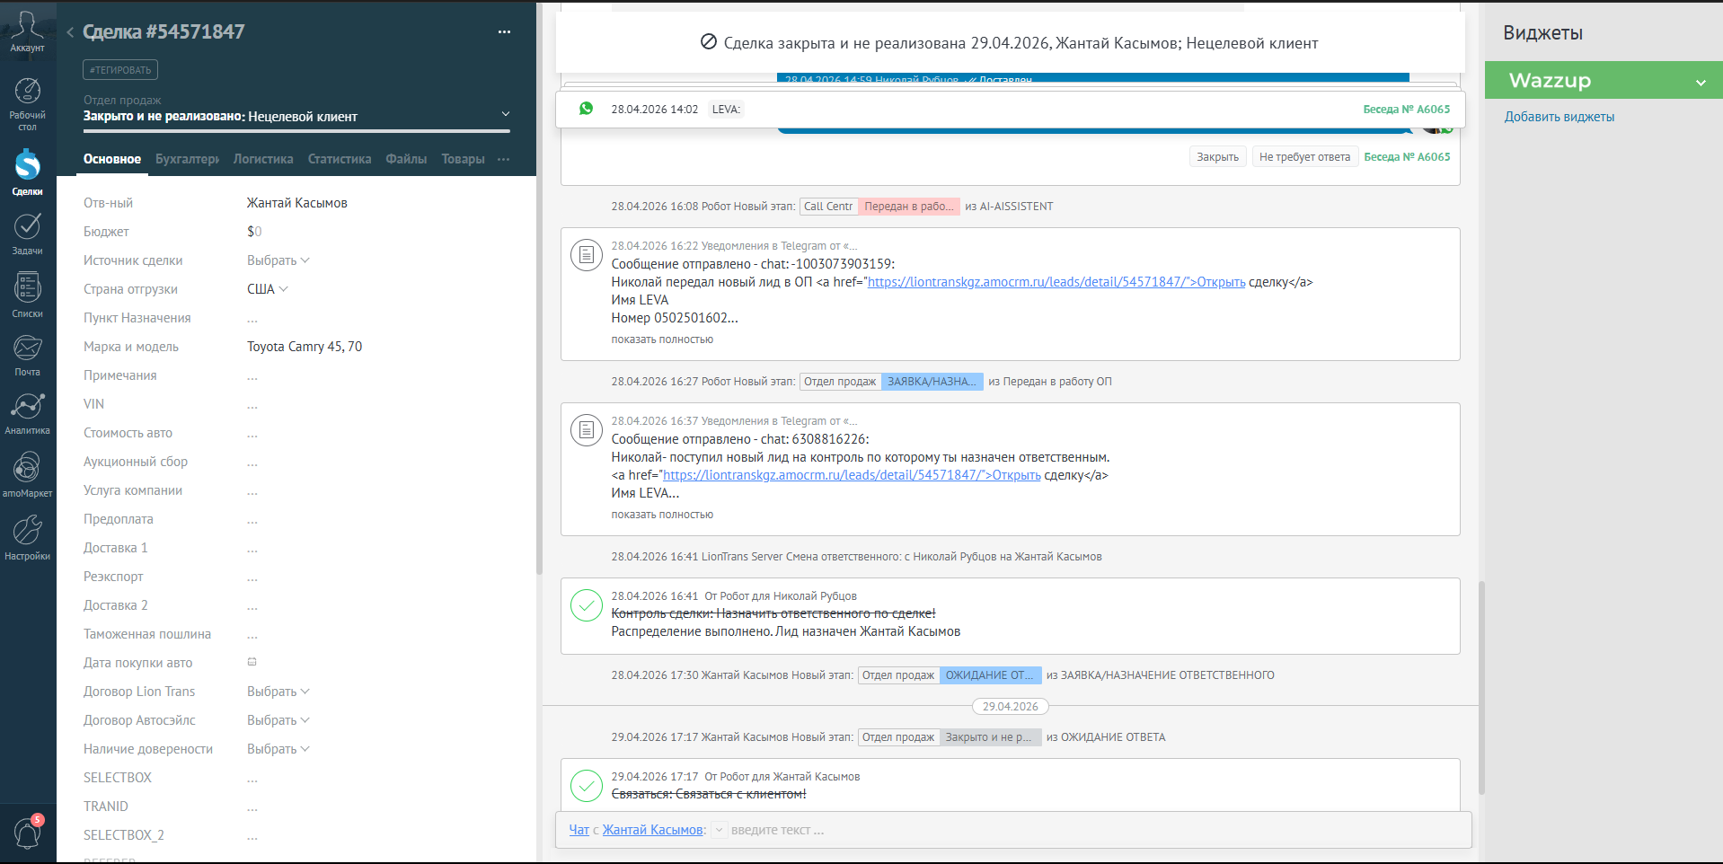
Task: Expand the pipeline stage dropdown Закрыто и не реализовано
Action: click(506, 114)
